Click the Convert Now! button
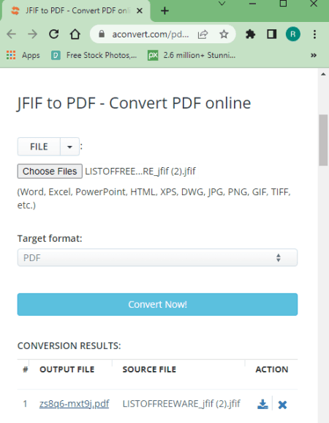 [x=157, y=304]
